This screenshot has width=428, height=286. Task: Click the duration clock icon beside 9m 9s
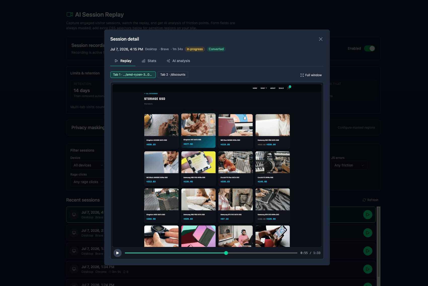(x=110, y=272)
